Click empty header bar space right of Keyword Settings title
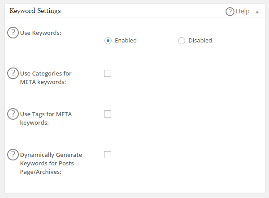Screen dimensions: 269x198 tap(143, 11)
